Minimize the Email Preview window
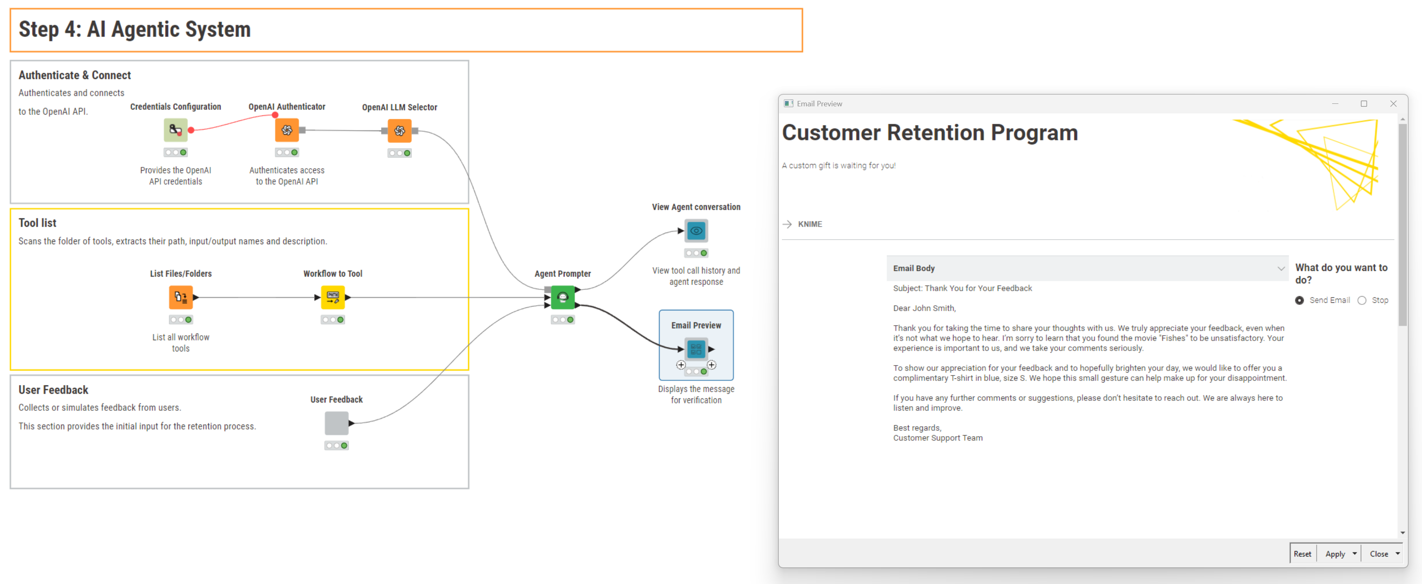The image size is (1422, 584). (x=1335, y=103)
